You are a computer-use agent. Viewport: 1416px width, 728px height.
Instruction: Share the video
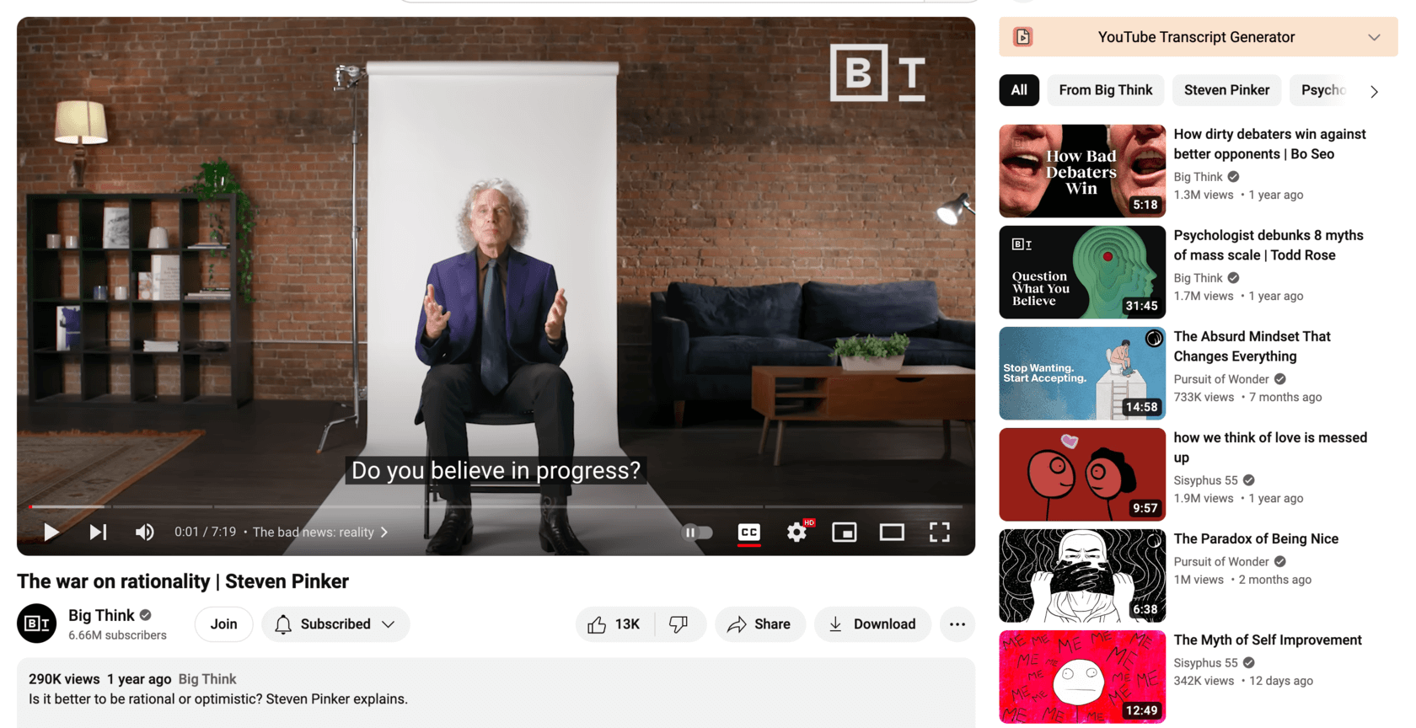tap(759, 624)
